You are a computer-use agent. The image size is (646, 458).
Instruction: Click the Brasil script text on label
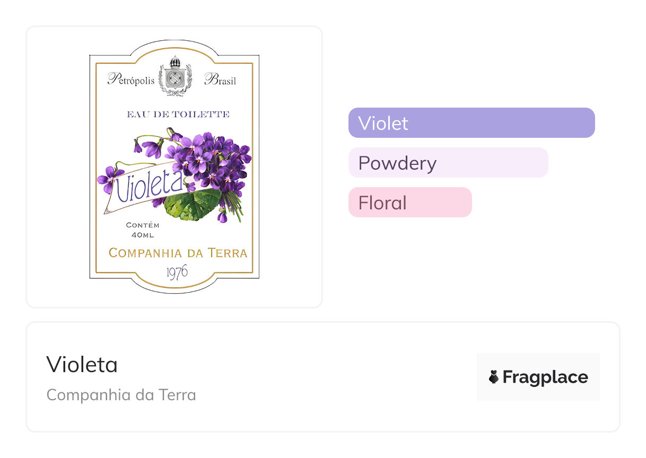(220, 80)
